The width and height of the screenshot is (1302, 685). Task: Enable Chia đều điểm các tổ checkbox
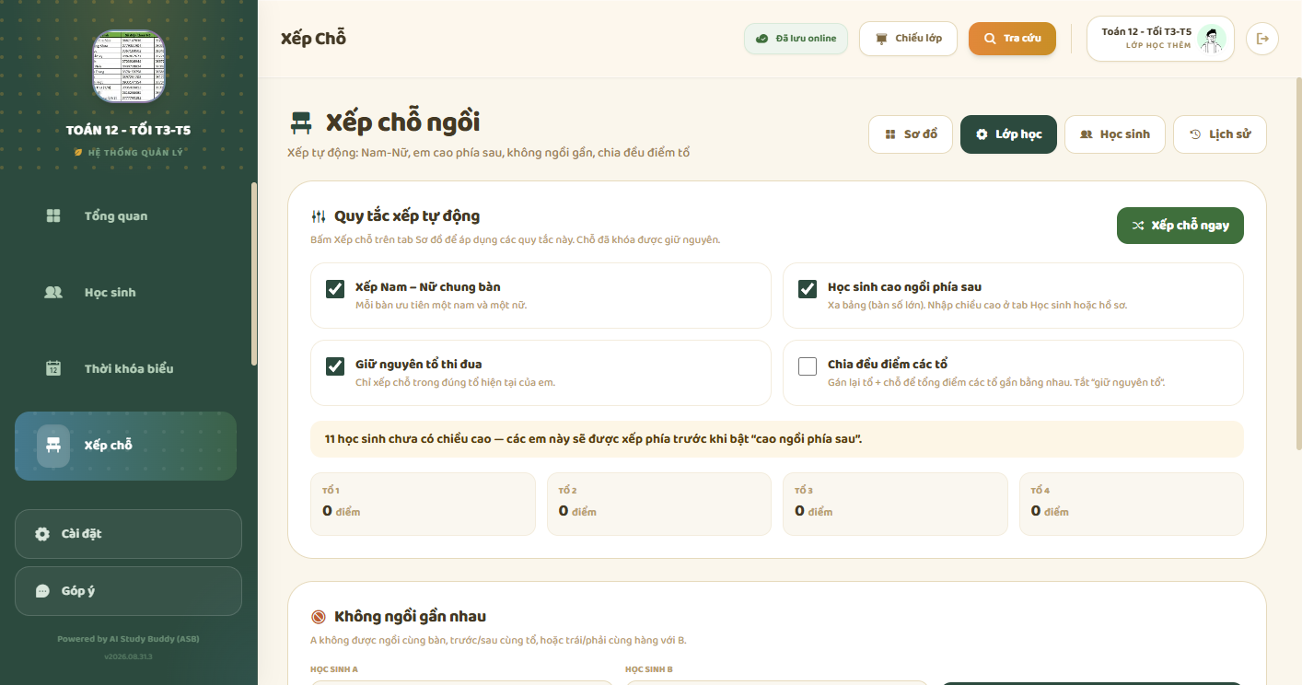click(x=808, y=366)
